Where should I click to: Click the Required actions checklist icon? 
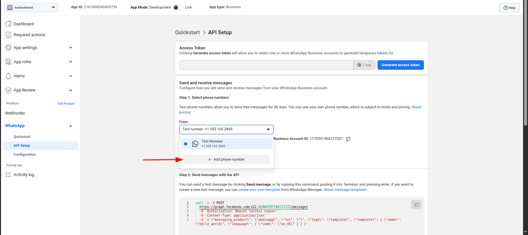click(x=9, y=35)
